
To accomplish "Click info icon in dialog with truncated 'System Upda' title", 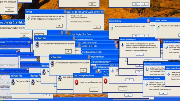I will [112, 70].
